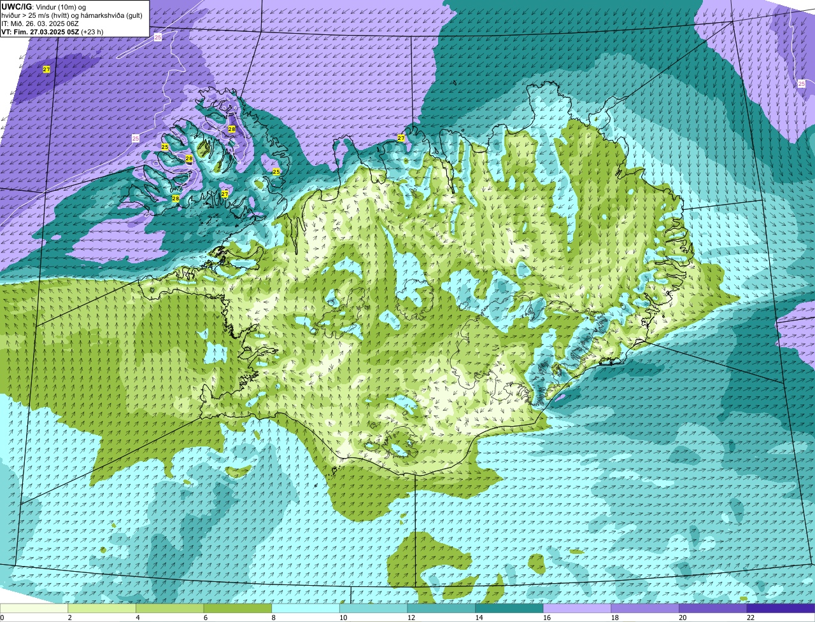Screen dimensions: 815x622
Task: Select the 18–20 m/s purple legend band
Action: point(645,608)
